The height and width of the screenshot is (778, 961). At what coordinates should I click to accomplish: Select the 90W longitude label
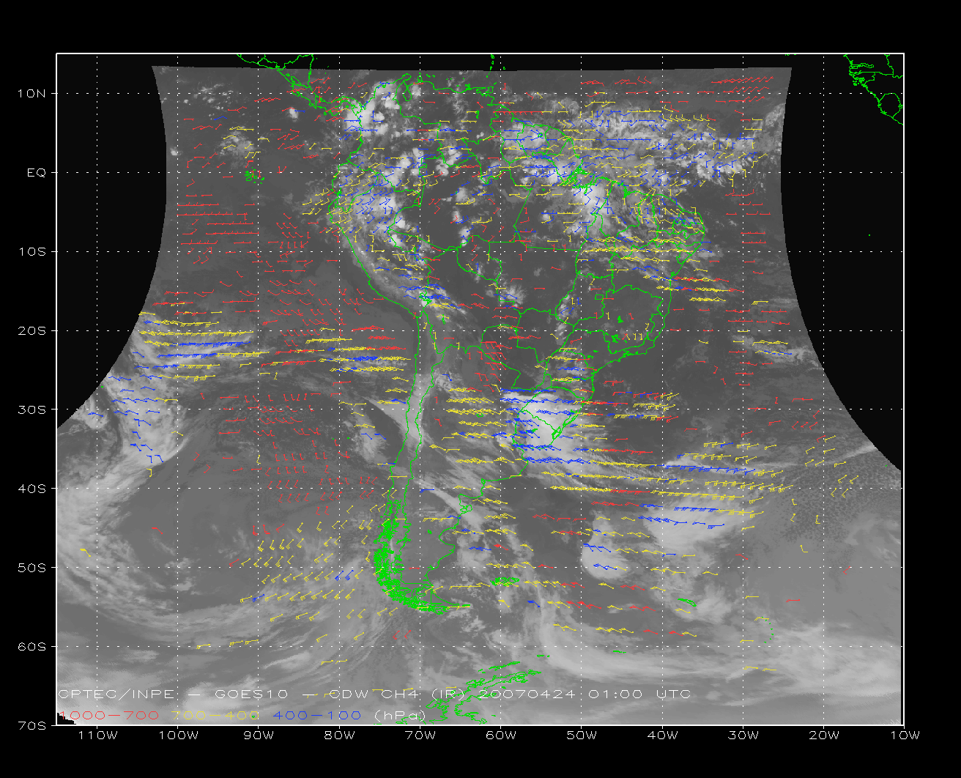point(259,735)
